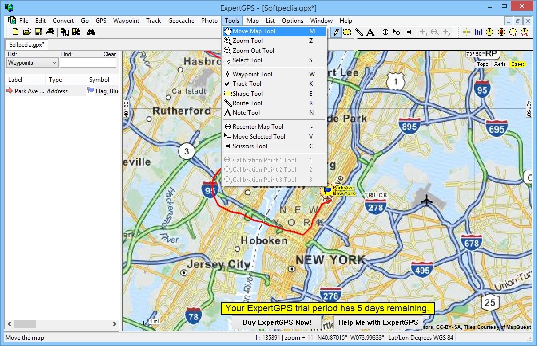This screenshot has height=346, width=537.
Task: Choose the checked Track Tool menu entry
Action: click(274, 84)
